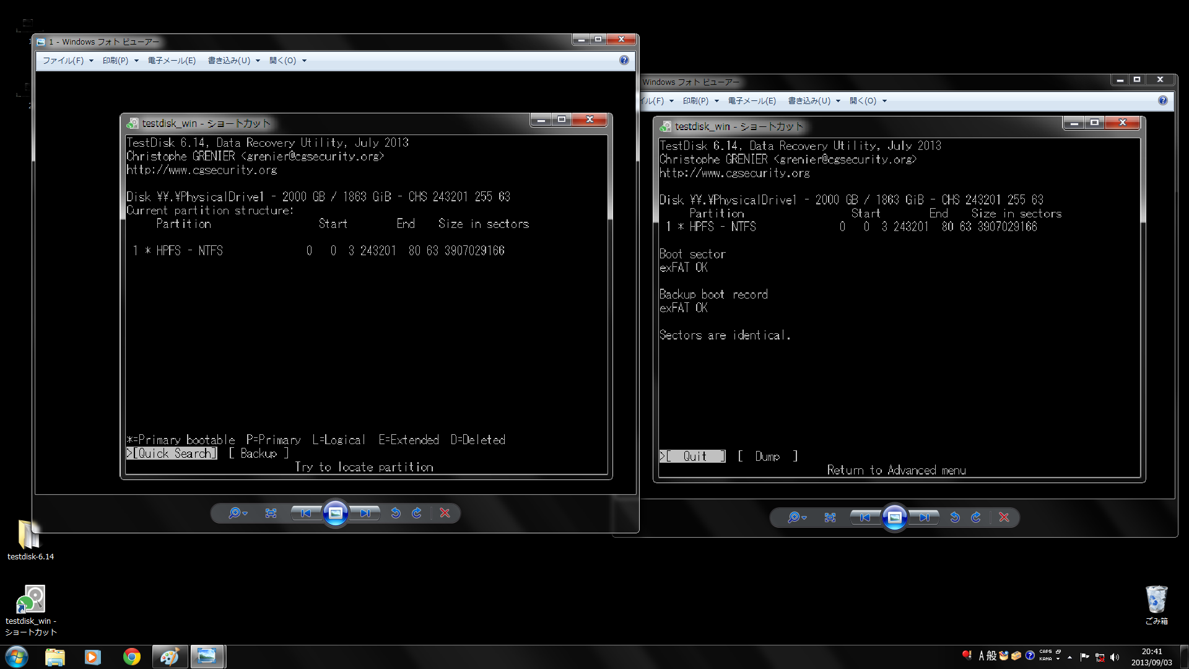Click zoom magnifier in right photo viewer
Screen dimensions: 1189x669
(x=794, y=517)
